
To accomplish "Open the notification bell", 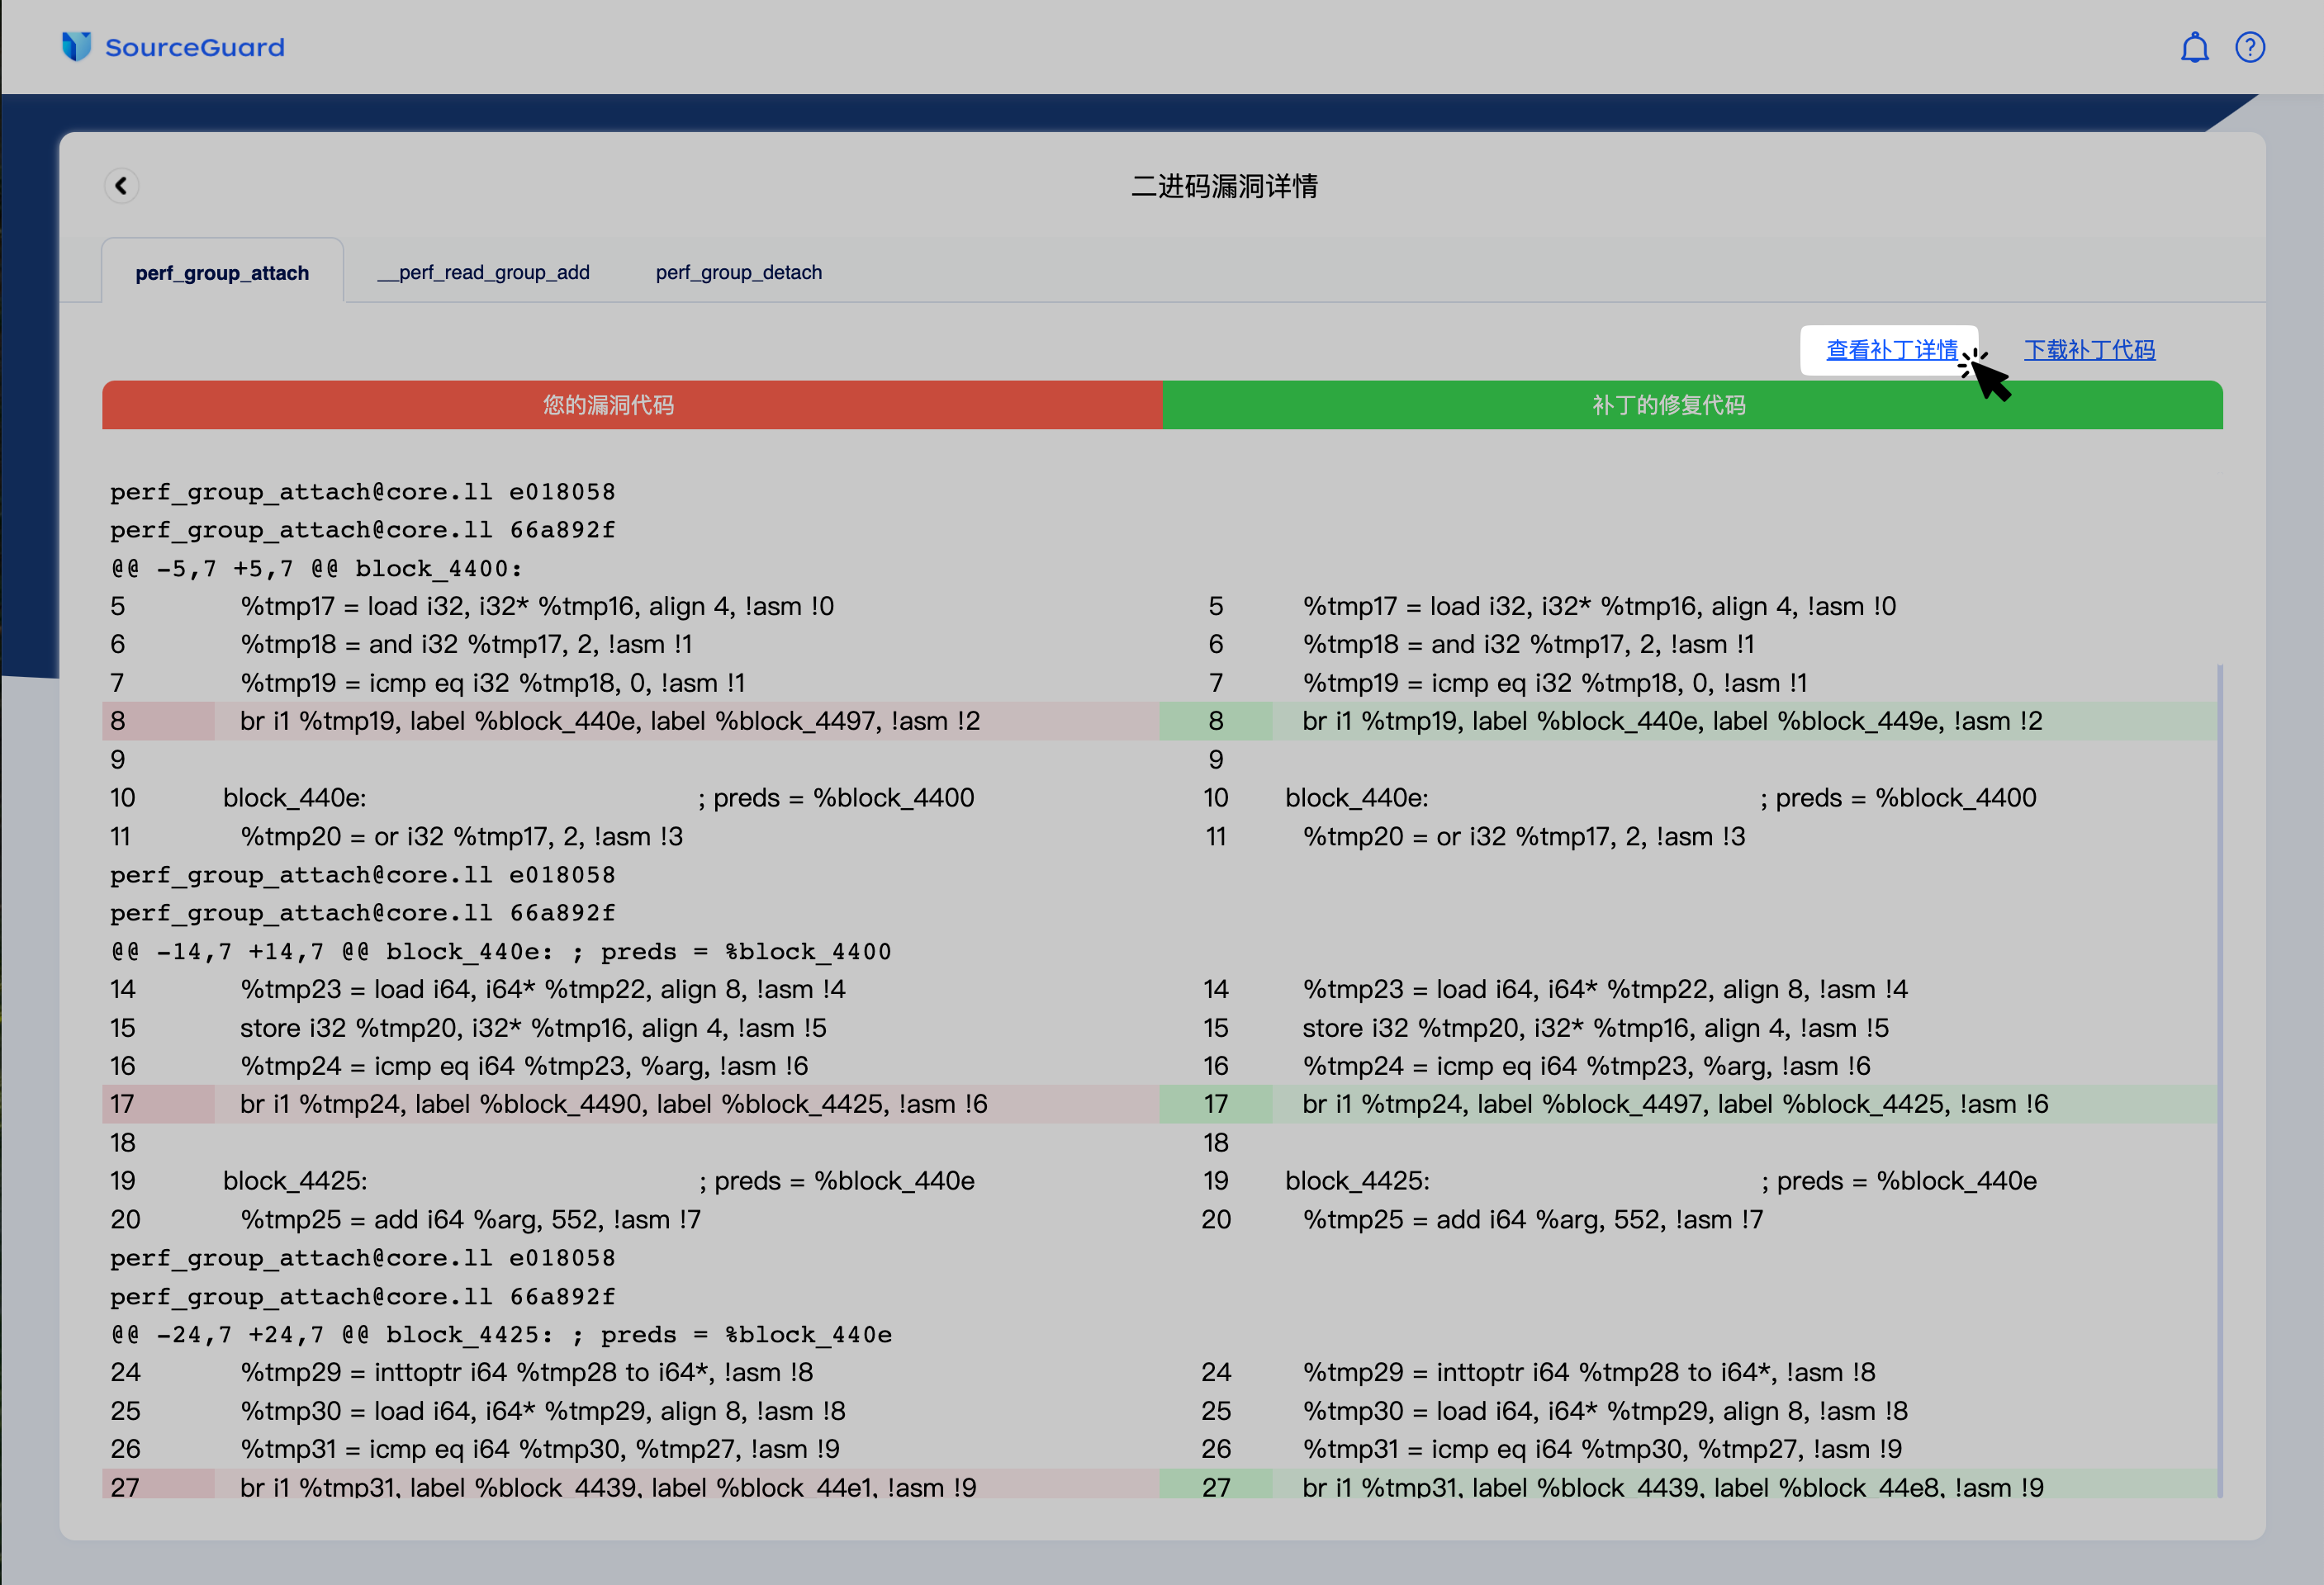I will click(2194, 48).
